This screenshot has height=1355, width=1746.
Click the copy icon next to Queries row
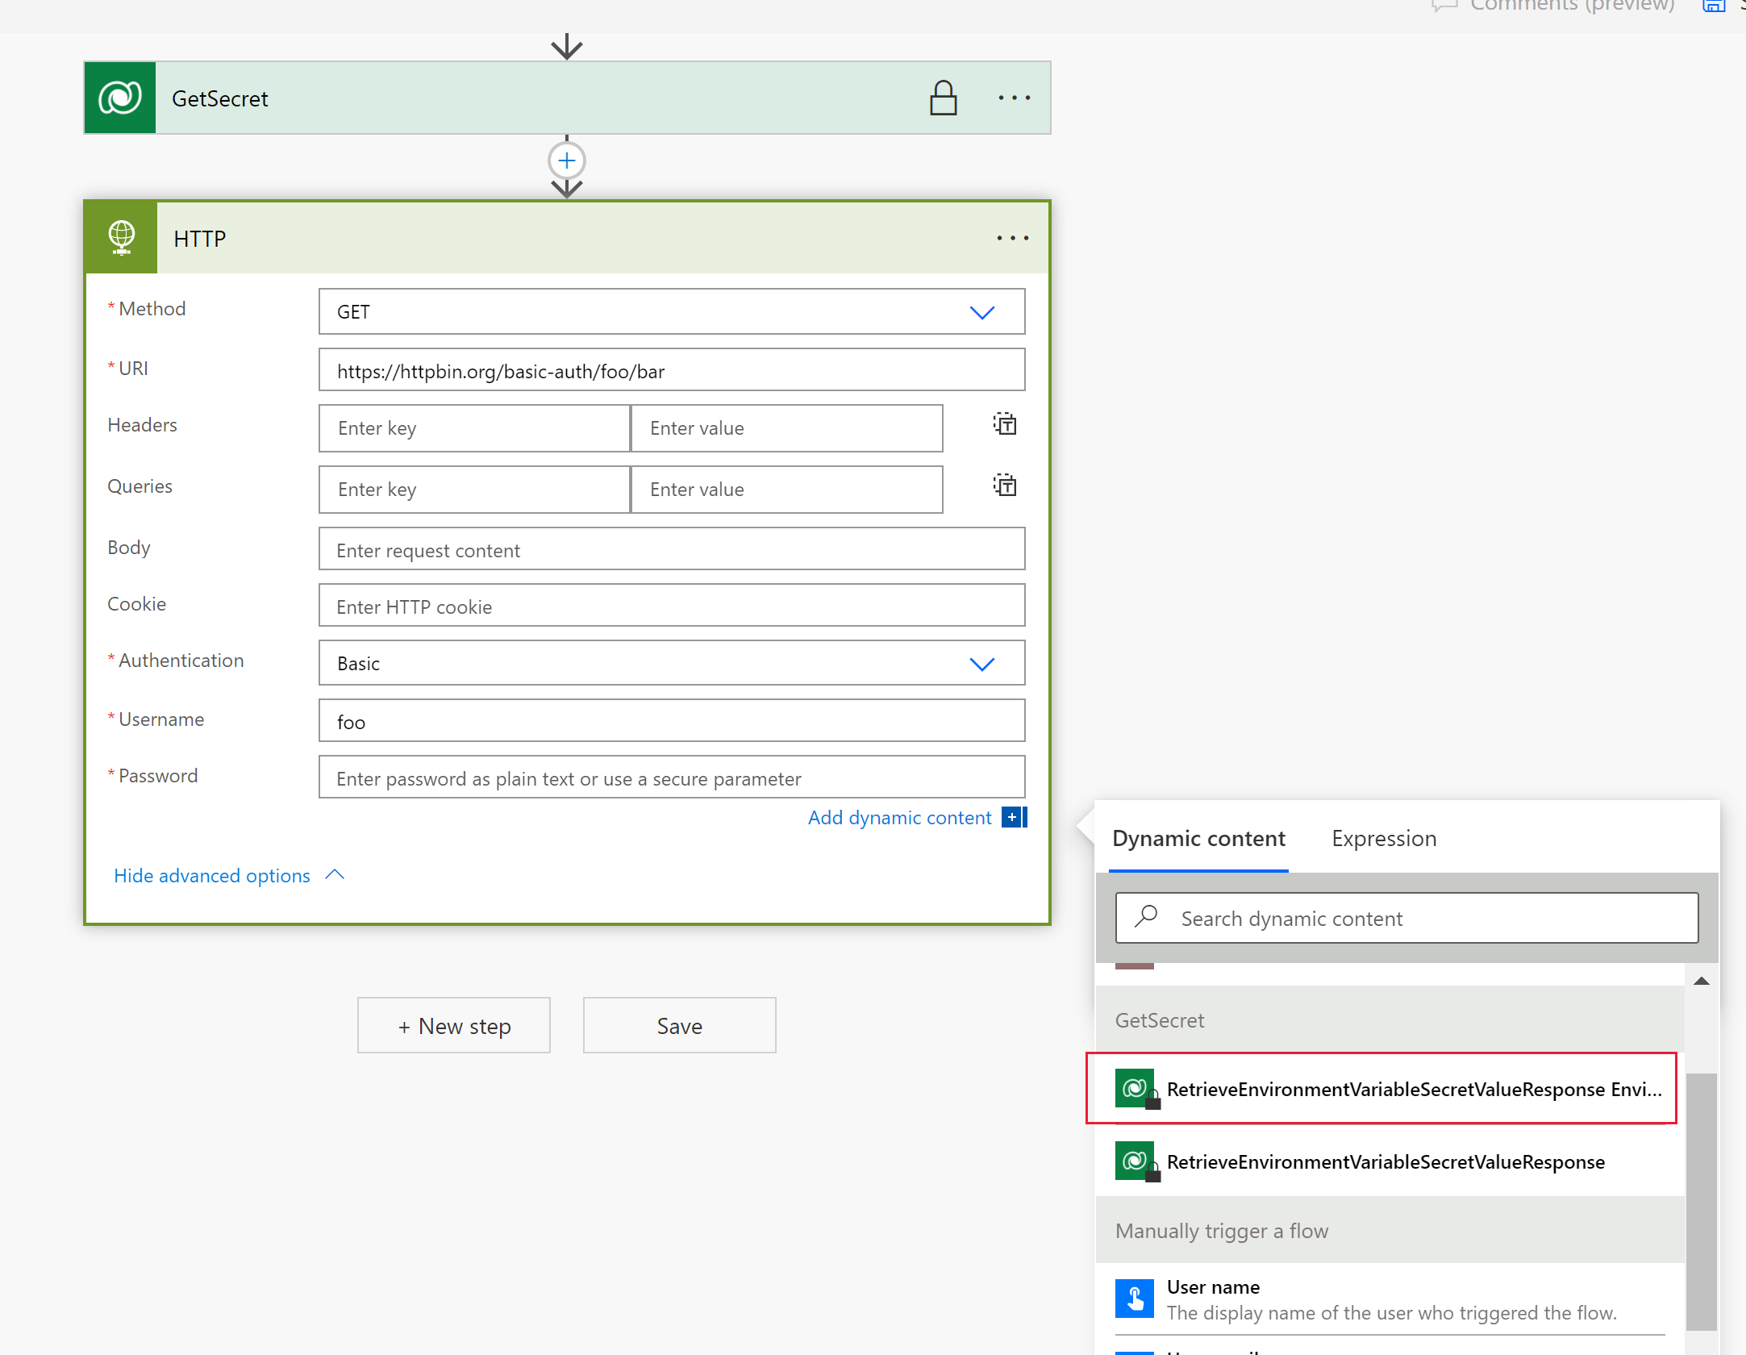(1005, 486)
